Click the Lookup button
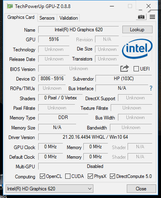 137,30
